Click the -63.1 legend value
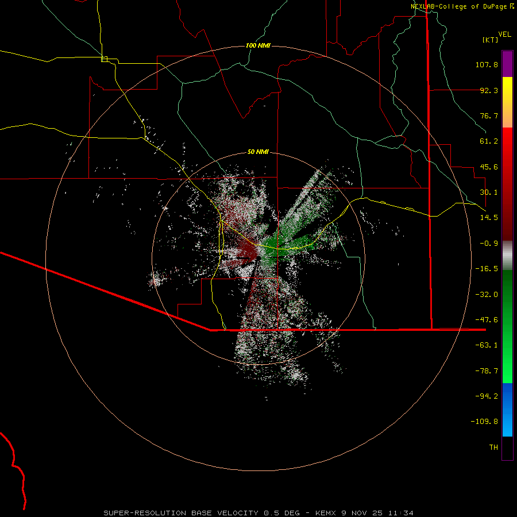This screenshot has height=517, width=517. pyautogui.click(x=487, y=345)
